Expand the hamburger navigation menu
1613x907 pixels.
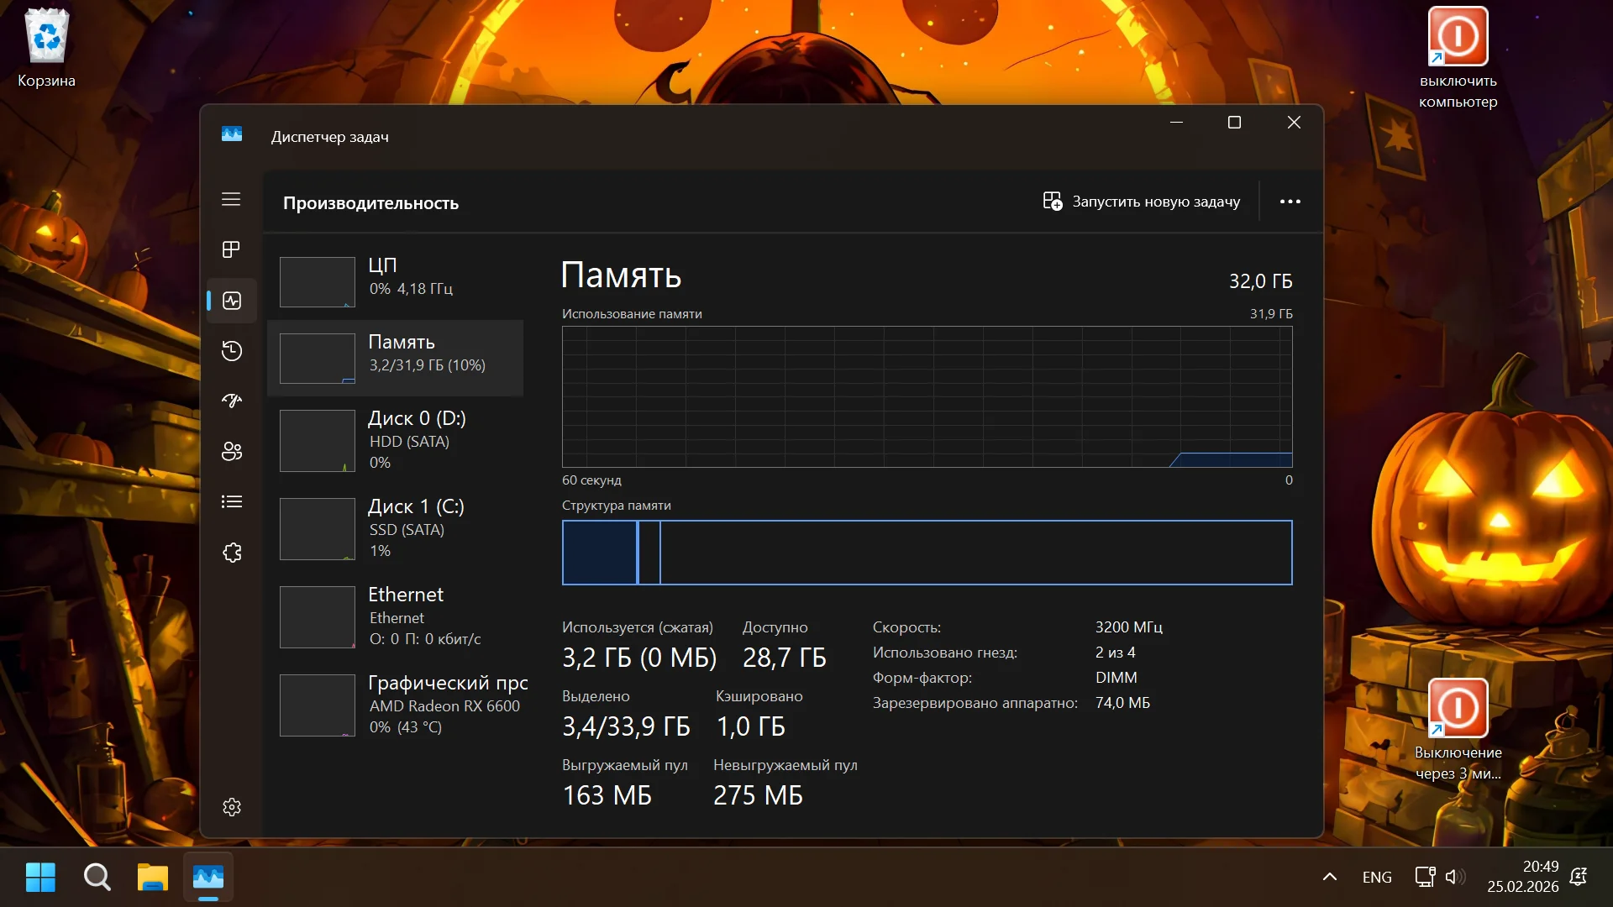[231, 199]
